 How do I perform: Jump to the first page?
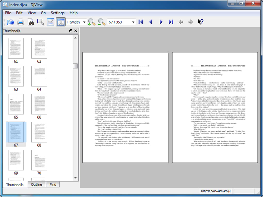pos(141,22)
